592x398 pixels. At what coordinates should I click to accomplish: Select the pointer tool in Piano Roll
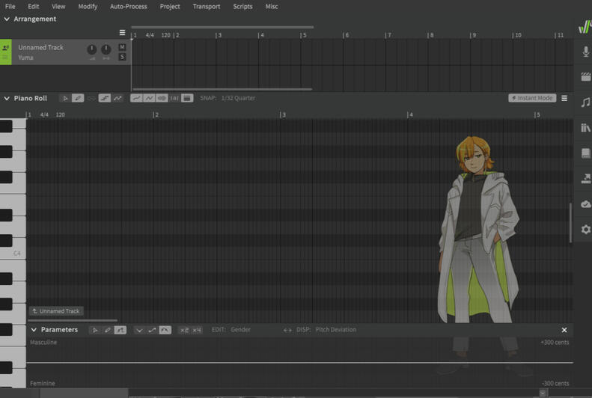[x=65, y=98]
